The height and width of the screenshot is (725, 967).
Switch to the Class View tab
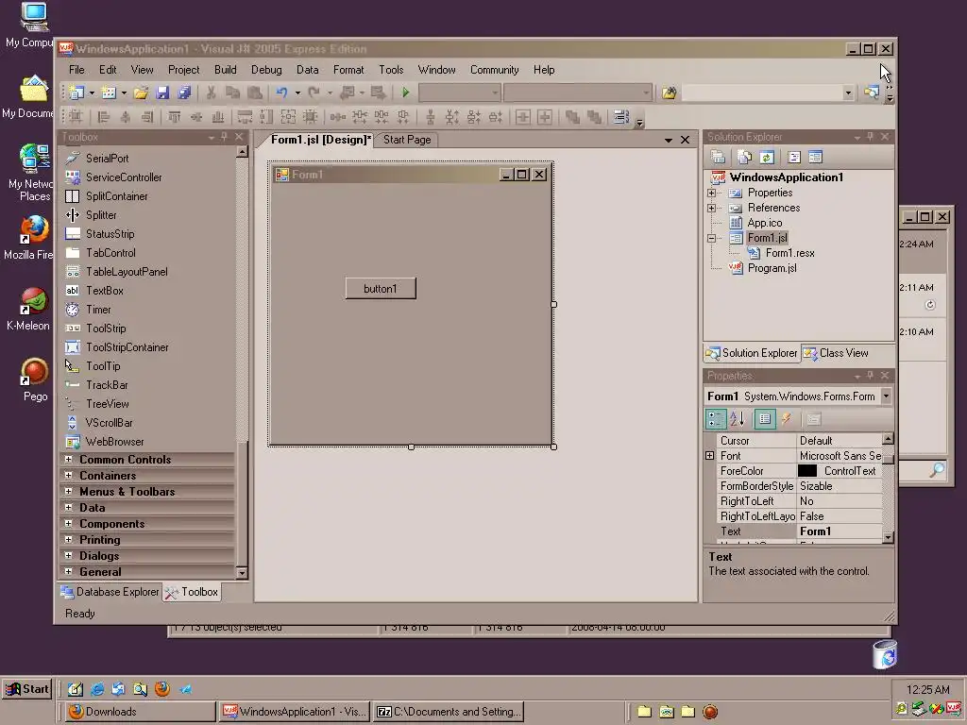tap(837, 353)
